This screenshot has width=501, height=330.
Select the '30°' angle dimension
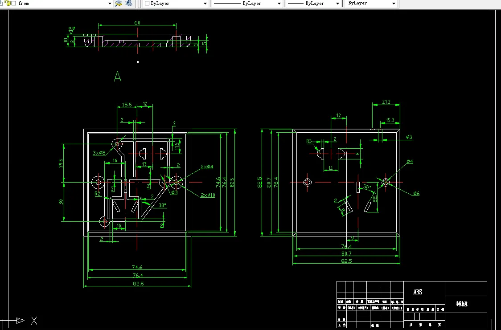click(x=367, y=187)
